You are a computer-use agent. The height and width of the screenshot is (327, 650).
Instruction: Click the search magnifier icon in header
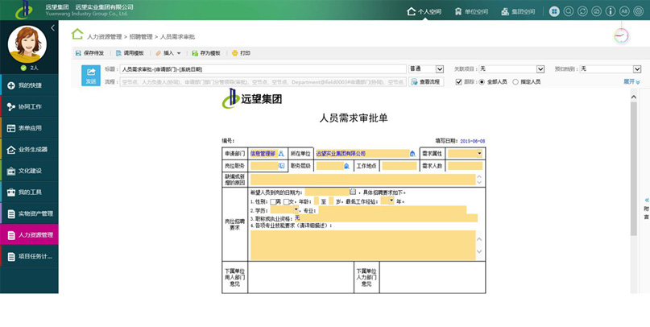[569, 11]
